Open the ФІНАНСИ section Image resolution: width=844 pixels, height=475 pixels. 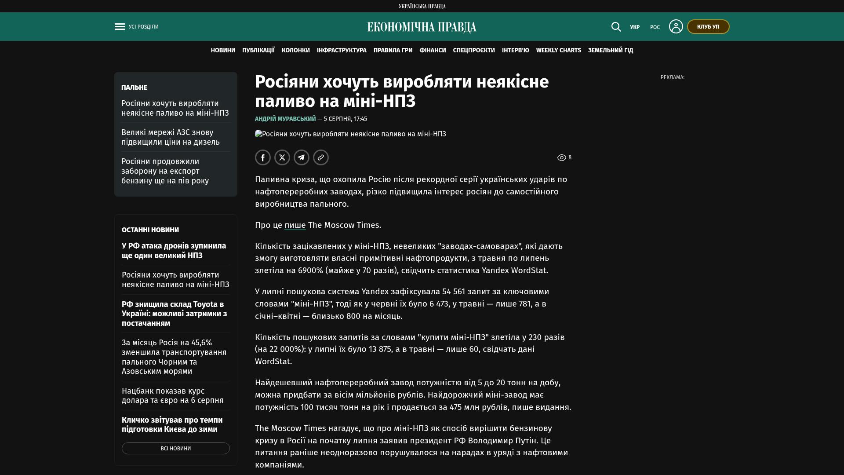coord(433,51)
